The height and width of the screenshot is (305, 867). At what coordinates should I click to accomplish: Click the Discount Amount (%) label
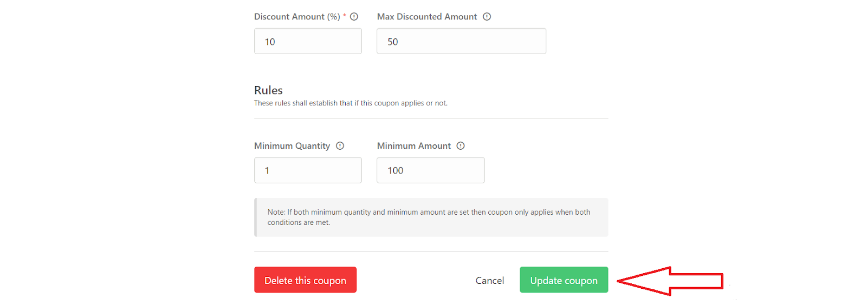coord(297,17)
